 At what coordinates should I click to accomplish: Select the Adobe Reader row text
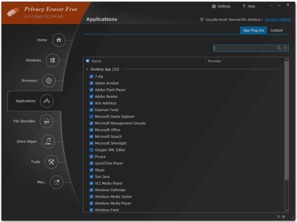coord(106,96)
